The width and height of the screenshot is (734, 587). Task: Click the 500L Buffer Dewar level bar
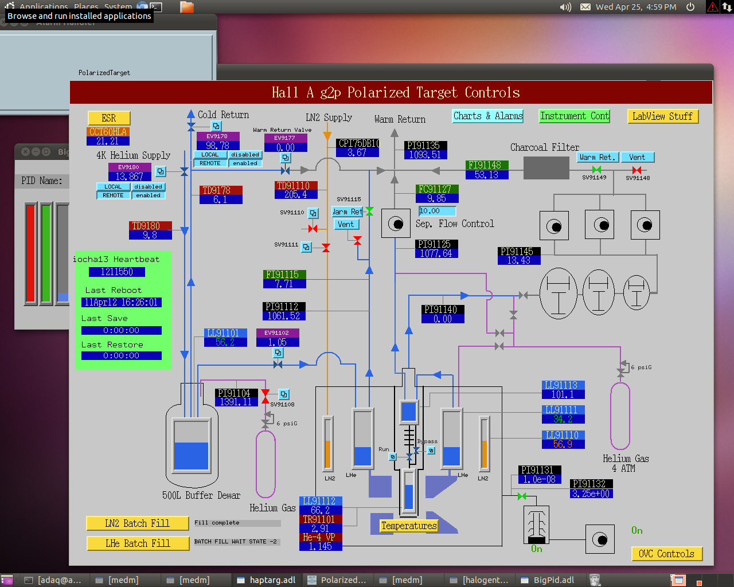click(191, 446)
